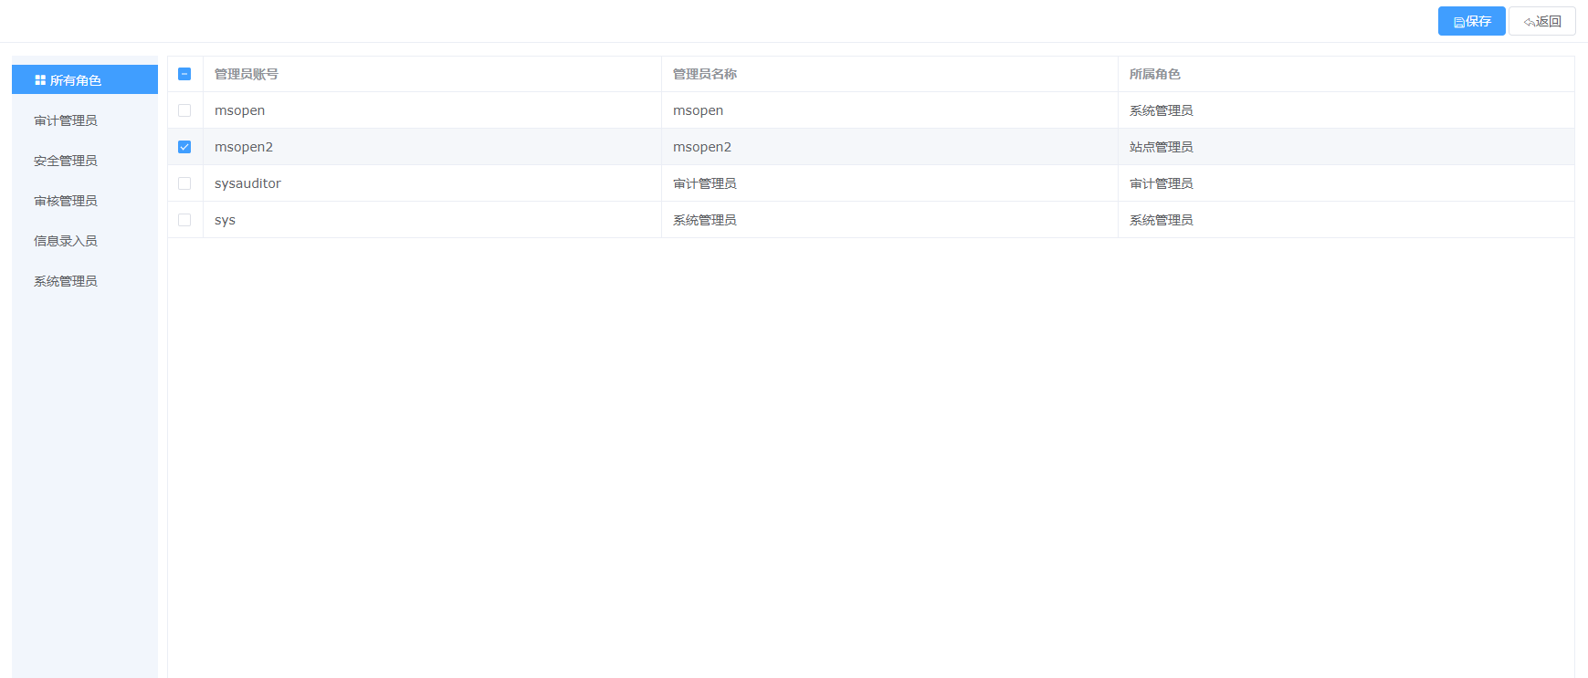Open 安全管理员 role in sidebar
This screenshot has height=678, width=1588.
click(x=66, y=161)
